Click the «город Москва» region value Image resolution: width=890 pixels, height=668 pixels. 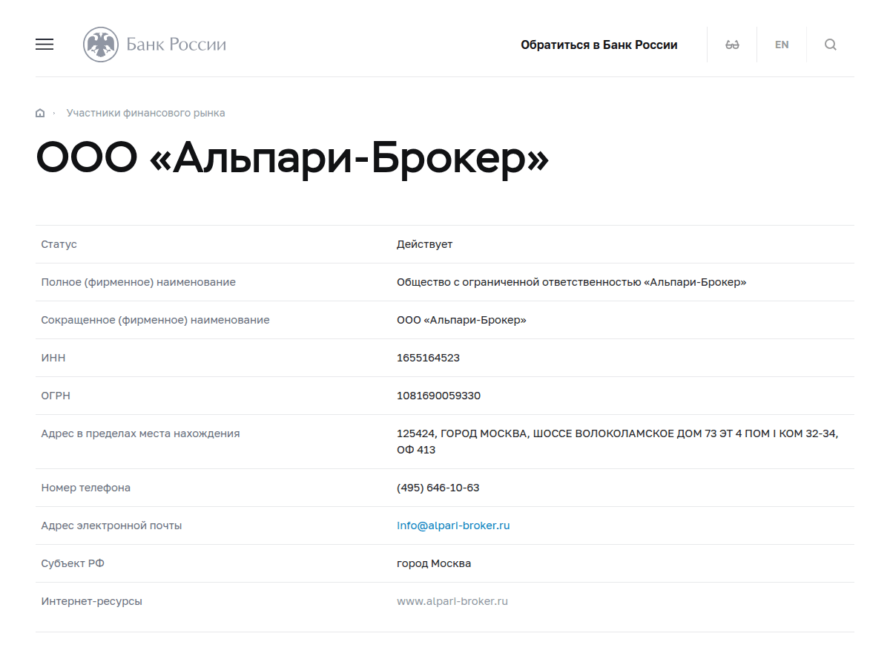pos(434,563)
